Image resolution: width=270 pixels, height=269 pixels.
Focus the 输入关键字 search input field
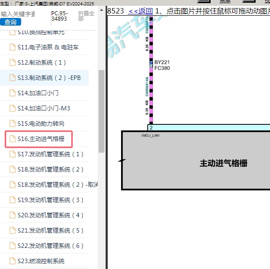[x=18, y=14]
